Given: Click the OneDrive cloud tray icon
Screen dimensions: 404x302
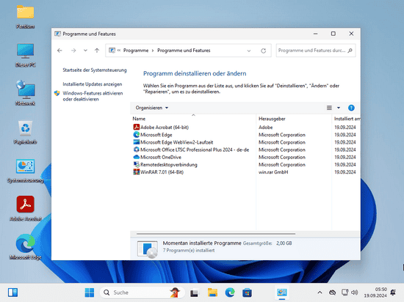Looking at the screenshot, I should (x=332, y=292).
